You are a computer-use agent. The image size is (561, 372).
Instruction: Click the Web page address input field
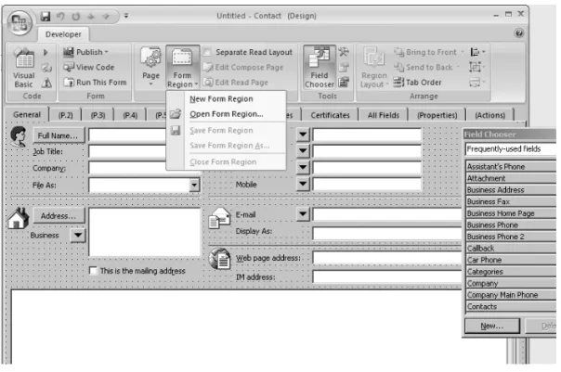point(387,258)
